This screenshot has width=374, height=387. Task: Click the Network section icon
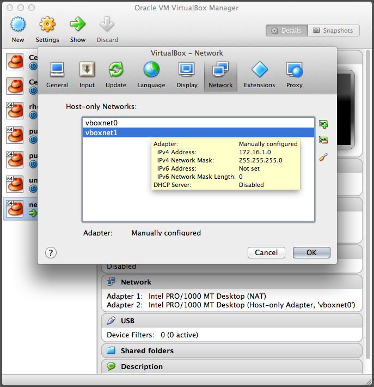tap(111, 282)
